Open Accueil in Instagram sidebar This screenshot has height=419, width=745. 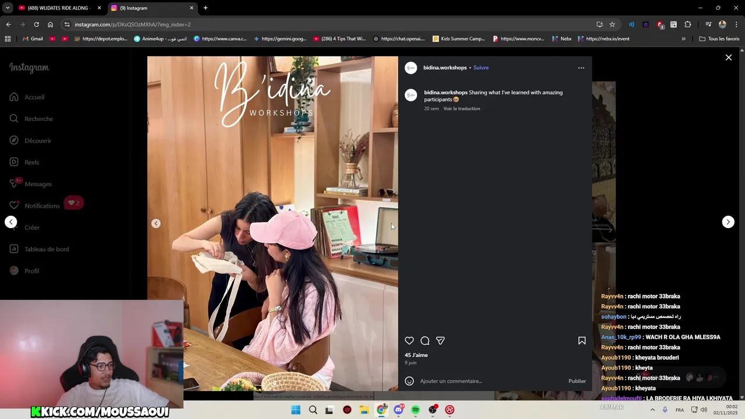point(27,97)
